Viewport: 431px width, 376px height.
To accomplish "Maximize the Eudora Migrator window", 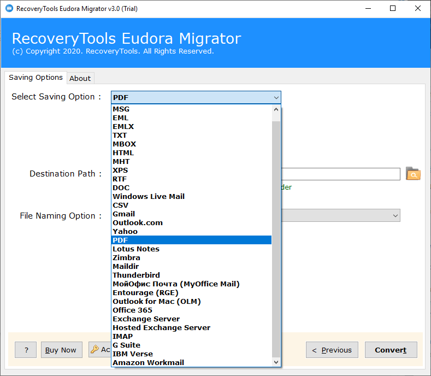I will [393, 9].
